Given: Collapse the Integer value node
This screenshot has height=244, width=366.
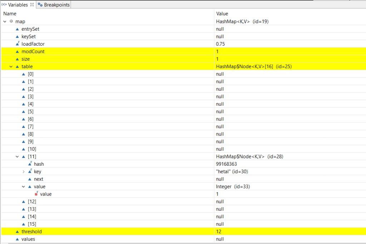Looking at the screenshot, I should (x=24, y=186).
